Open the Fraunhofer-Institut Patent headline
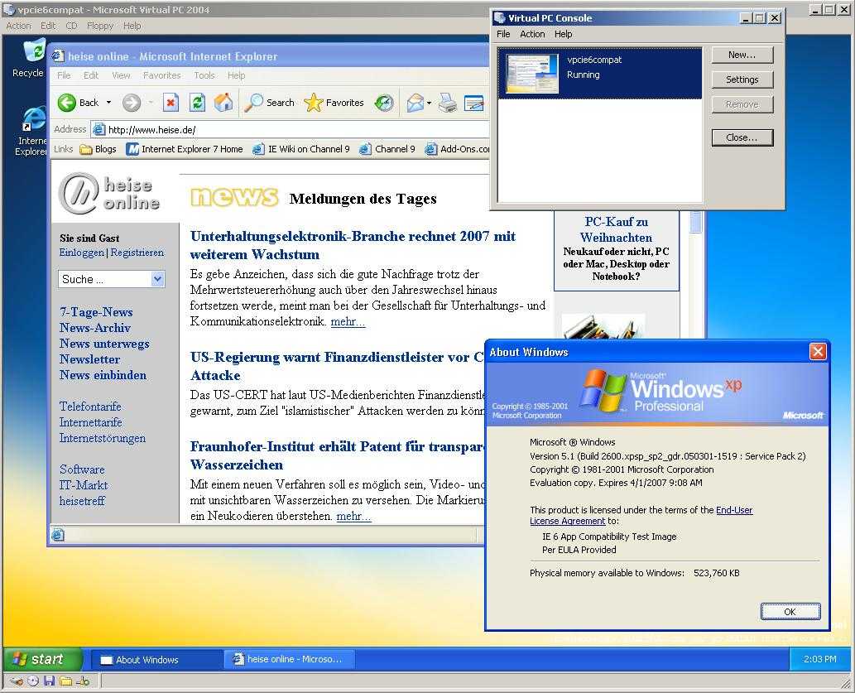 (x=337, y=455)
